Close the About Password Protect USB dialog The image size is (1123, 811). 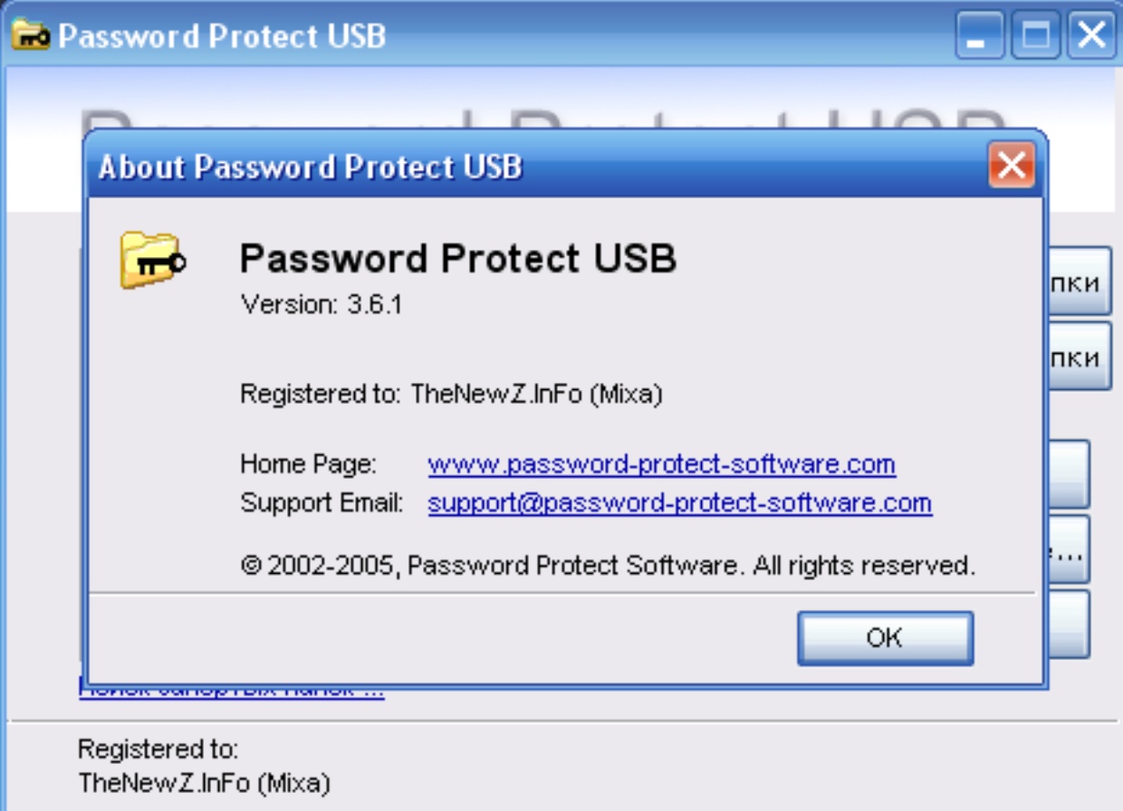point(1012,166)
